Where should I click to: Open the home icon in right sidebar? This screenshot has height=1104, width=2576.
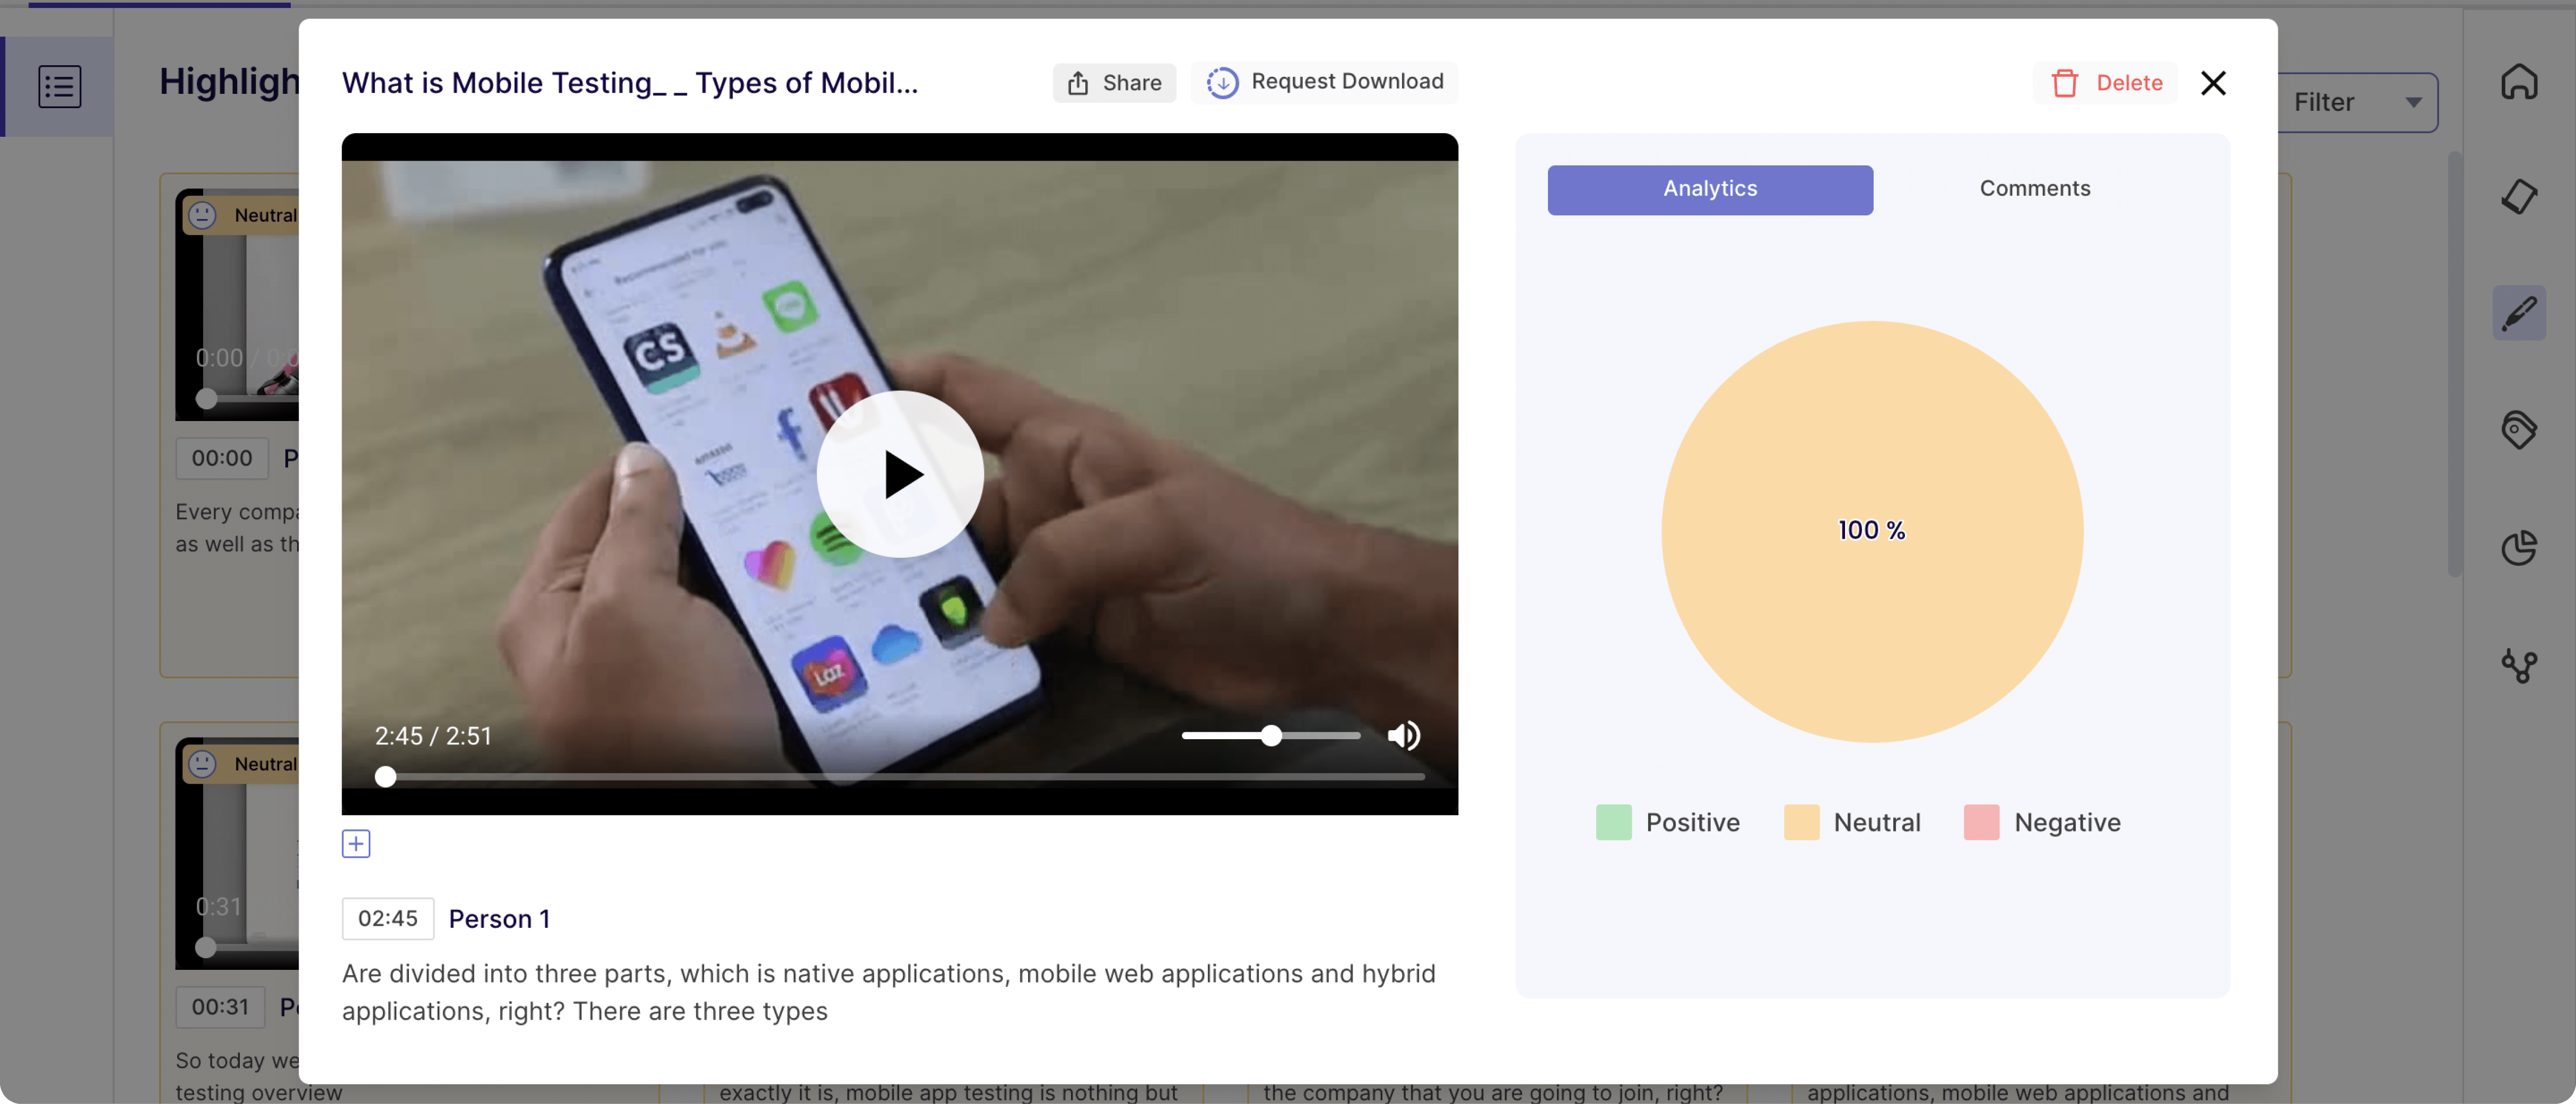pyautogui.click(x=2519, y=82)
